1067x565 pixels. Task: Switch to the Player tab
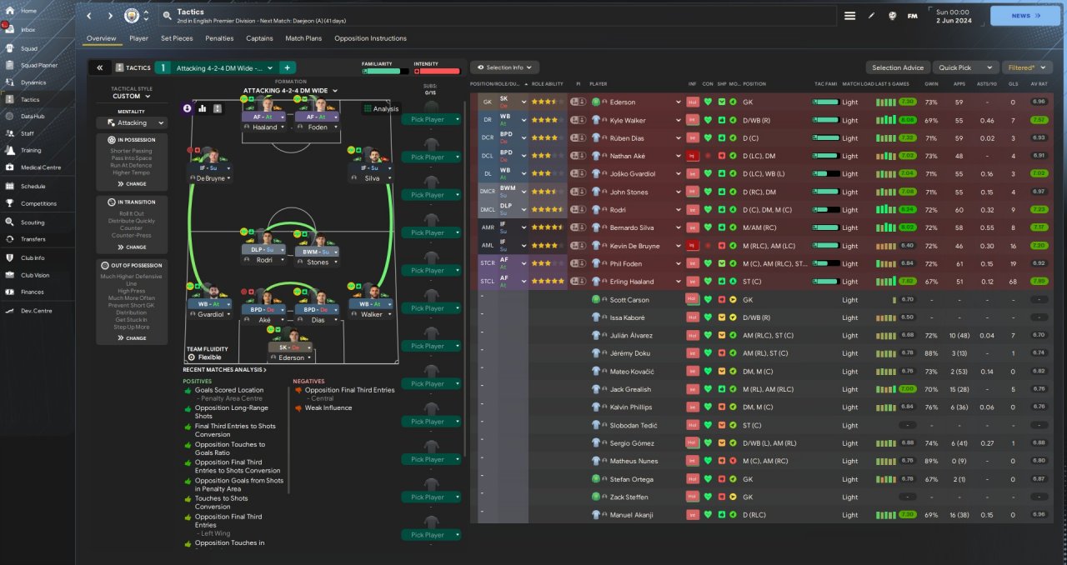pos(138,38)
